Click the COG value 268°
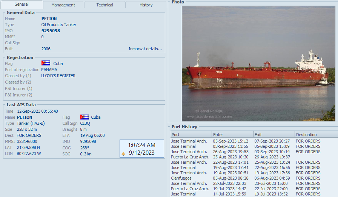 click(x=85, y=148)
